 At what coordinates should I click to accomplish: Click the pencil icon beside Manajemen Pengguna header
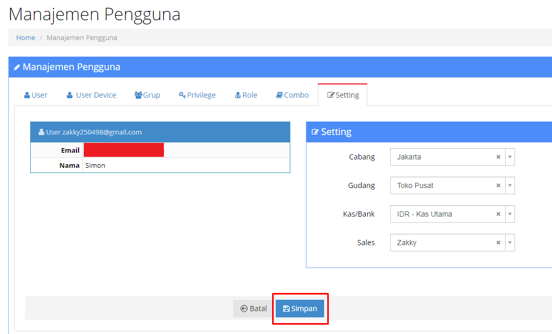pos(17,67)
